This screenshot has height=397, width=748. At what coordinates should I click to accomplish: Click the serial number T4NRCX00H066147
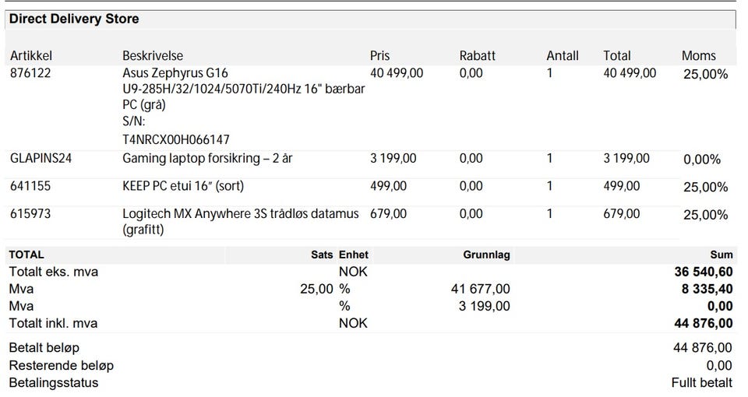(176, 139)
